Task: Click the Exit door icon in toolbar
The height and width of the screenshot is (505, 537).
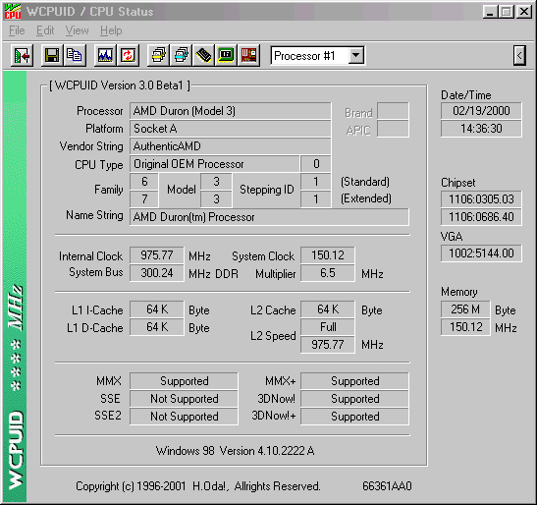Action: click(22, 55)
